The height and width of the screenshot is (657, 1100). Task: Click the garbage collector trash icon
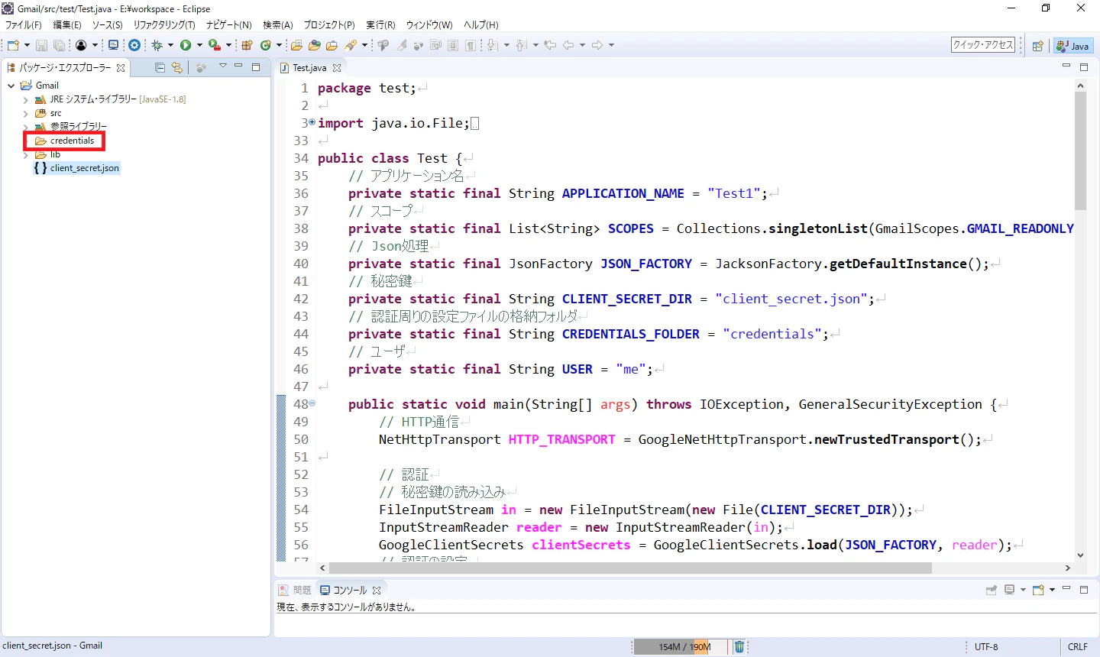[x=739, y=646]
